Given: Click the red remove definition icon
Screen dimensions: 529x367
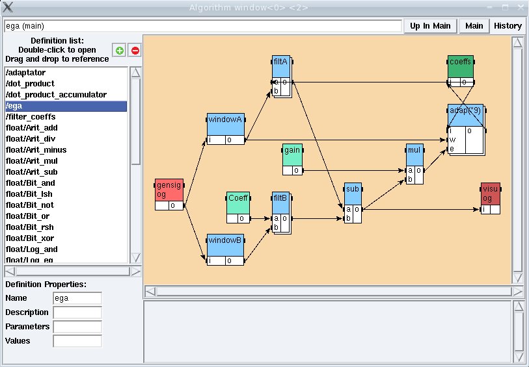Looking at the screenshot, I should (x=135, y=51).
